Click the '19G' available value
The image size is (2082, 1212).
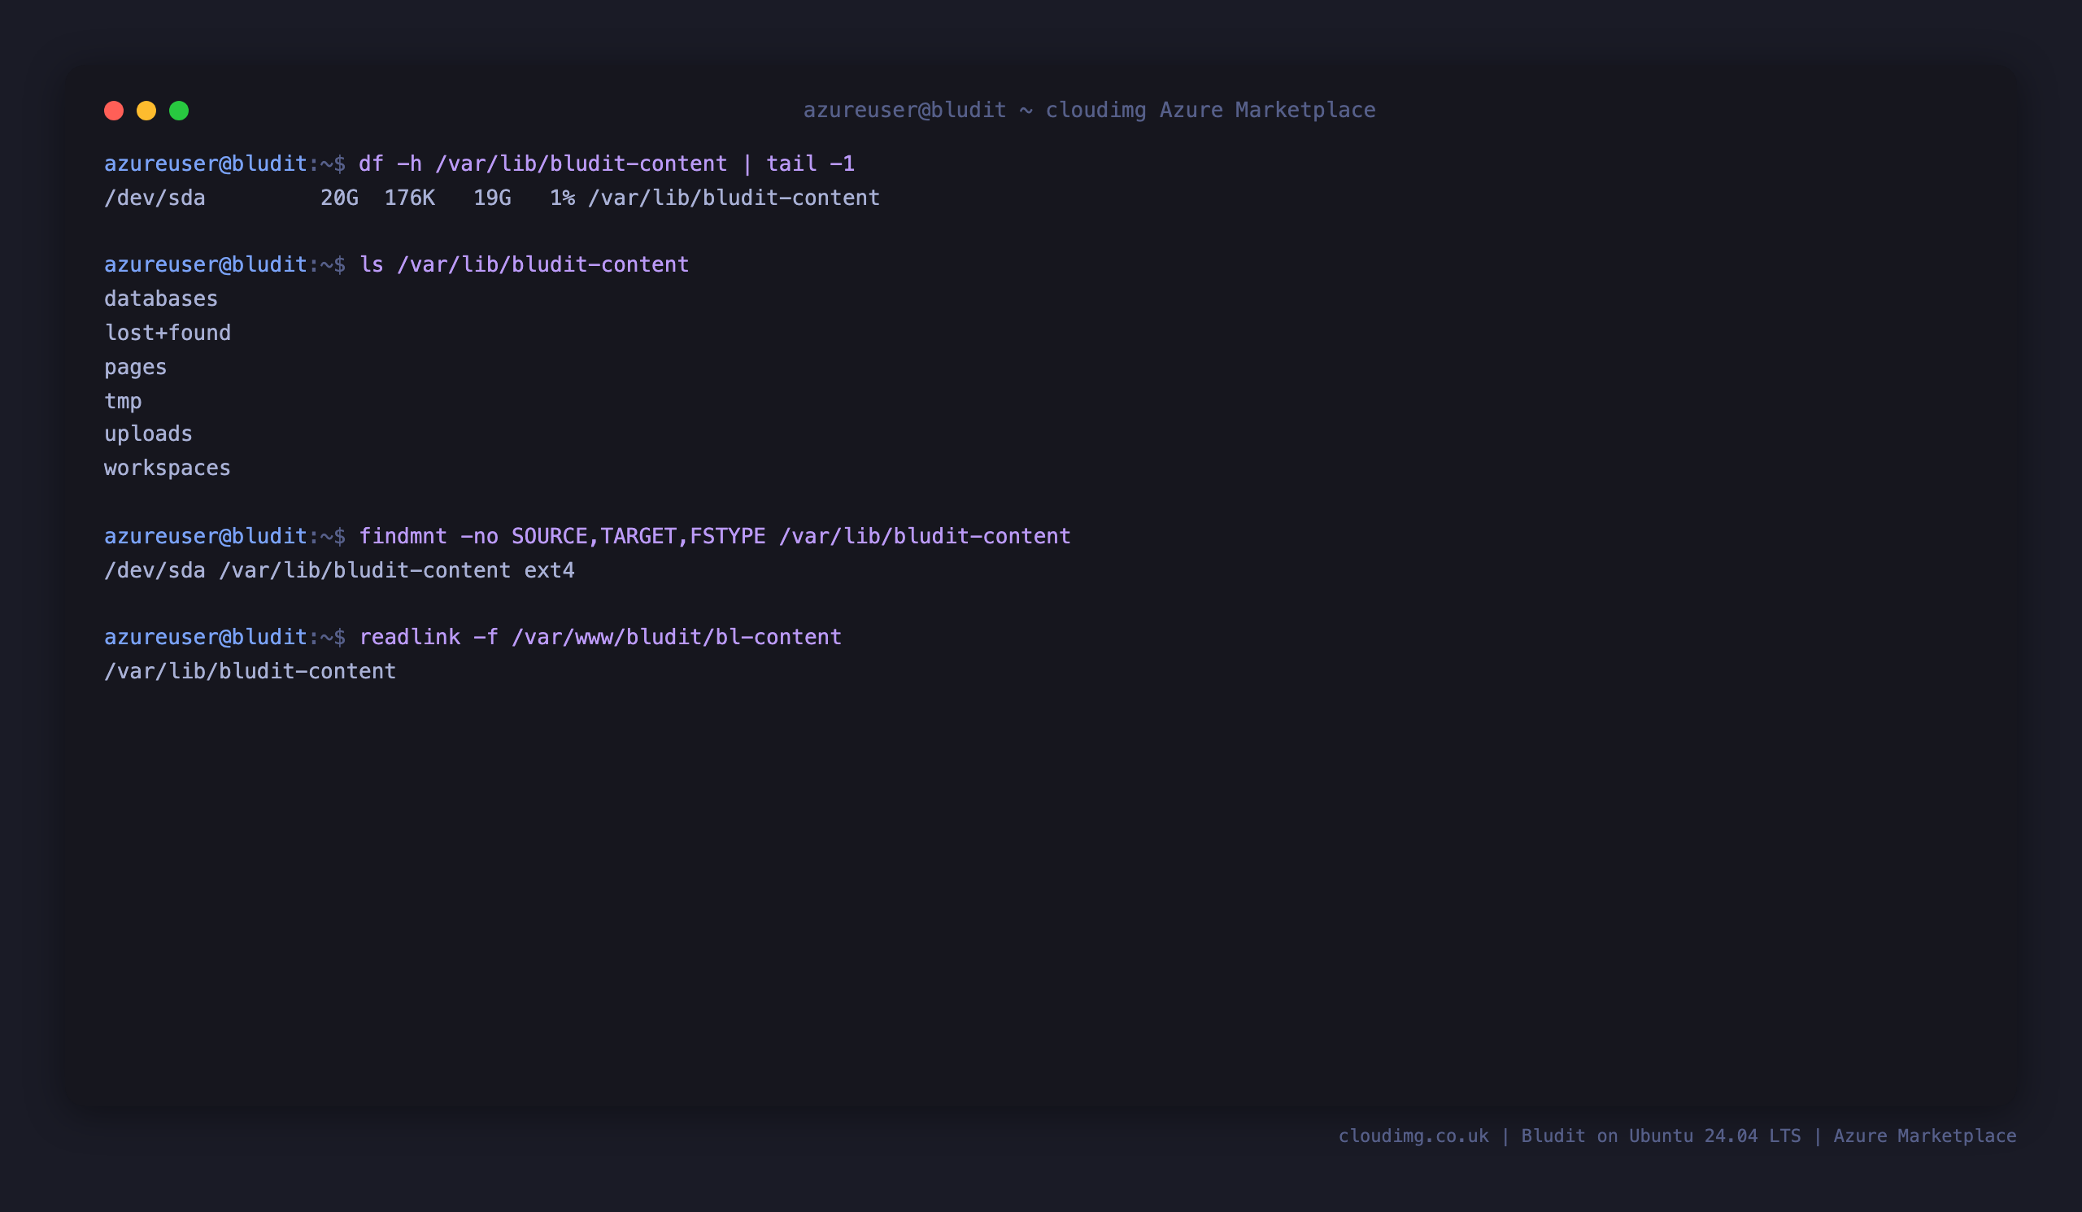pos(492,198)
